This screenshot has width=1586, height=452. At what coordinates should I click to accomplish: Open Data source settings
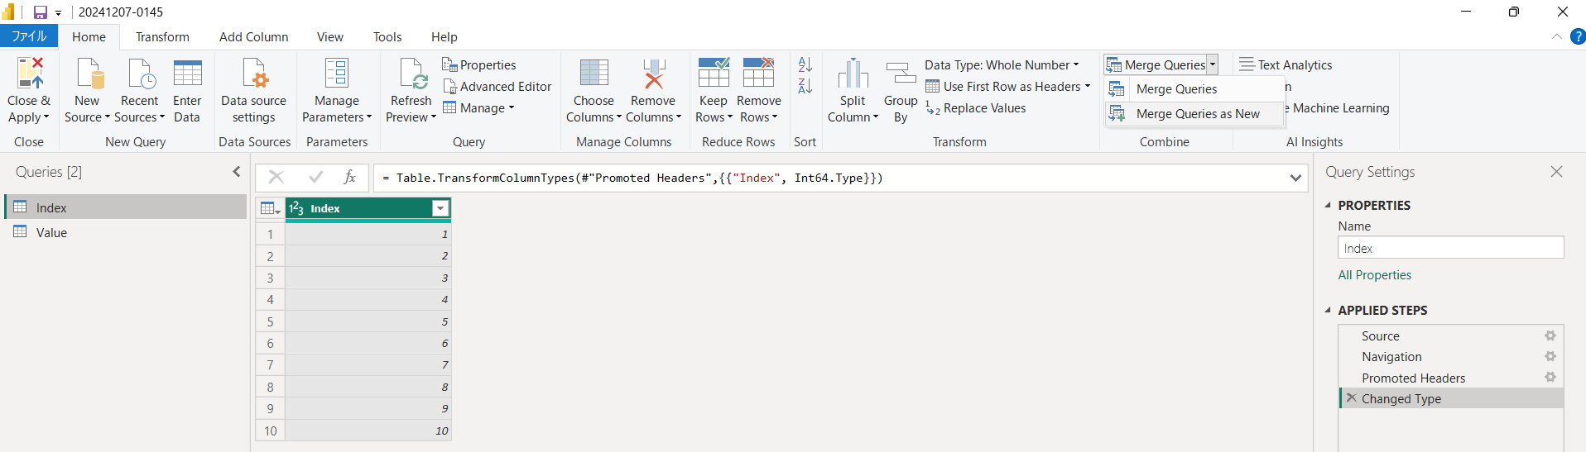click(253, 91)
